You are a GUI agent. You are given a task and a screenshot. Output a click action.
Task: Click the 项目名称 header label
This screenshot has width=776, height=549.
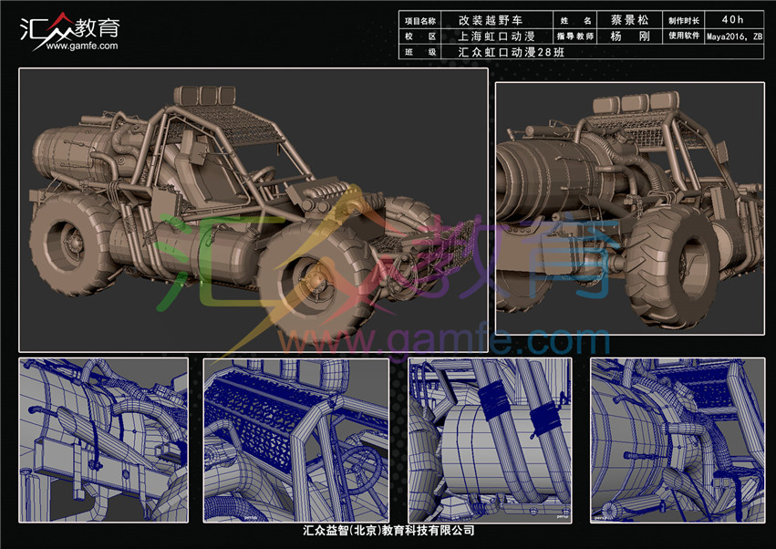pos(420,19)
